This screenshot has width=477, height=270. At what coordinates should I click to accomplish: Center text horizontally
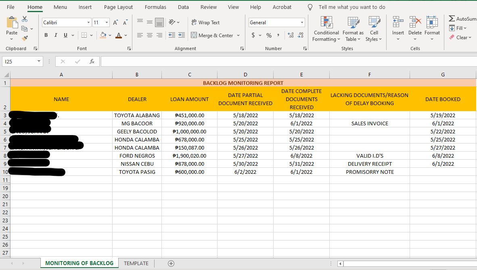150,35
